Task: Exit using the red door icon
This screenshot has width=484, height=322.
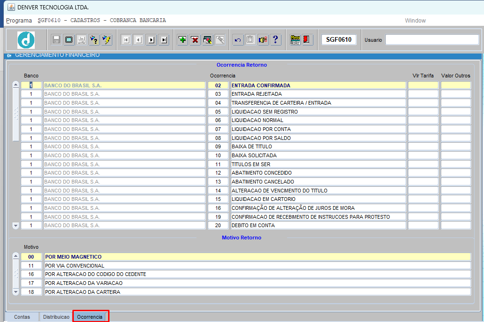Action: coord(307,40)
